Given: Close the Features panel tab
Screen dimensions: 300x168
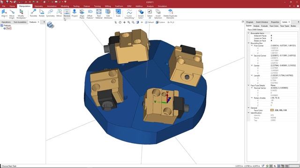Looking at the screenshot, I should (38, 22).
